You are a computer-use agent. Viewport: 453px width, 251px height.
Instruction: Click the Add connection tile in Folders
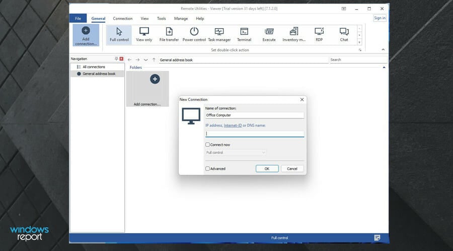click(x=147, y=89)
